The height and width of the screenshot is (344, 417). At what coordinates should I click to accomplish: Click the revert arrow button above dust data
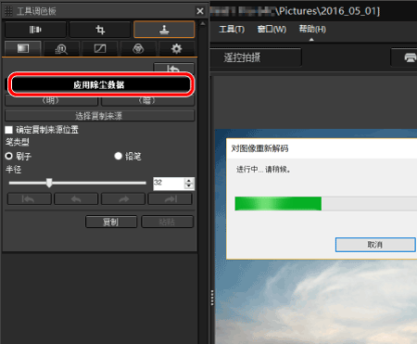173,68
